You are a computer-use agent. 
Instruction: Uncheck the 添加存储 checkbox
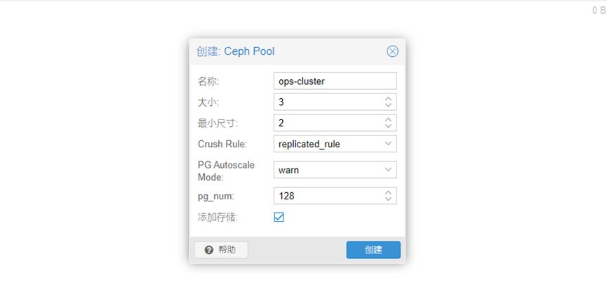pos(279,217)
